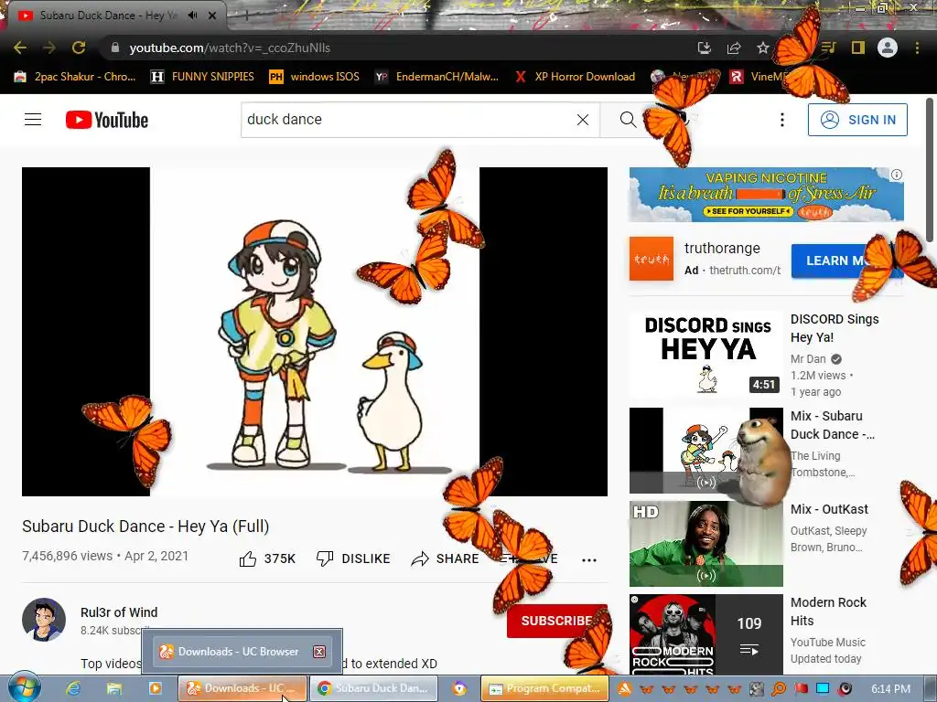Image resolution: width=937 pixels, height=702 pixels.
Task: Click the magnifier tray icon
Action: coord(779,688)
